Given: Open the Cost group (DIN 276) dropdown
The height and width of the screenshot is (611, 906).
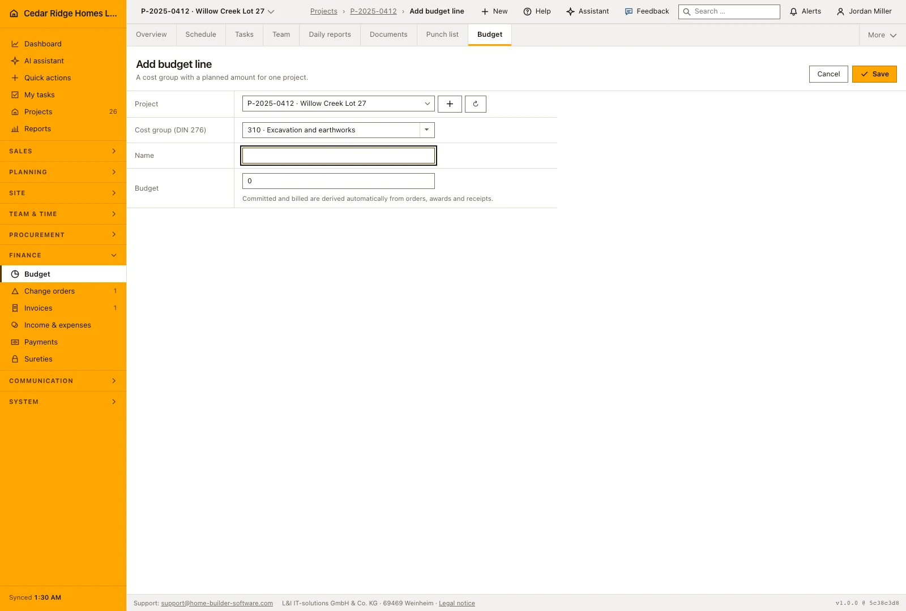Looking at the screenshot, I should (339, 130).
